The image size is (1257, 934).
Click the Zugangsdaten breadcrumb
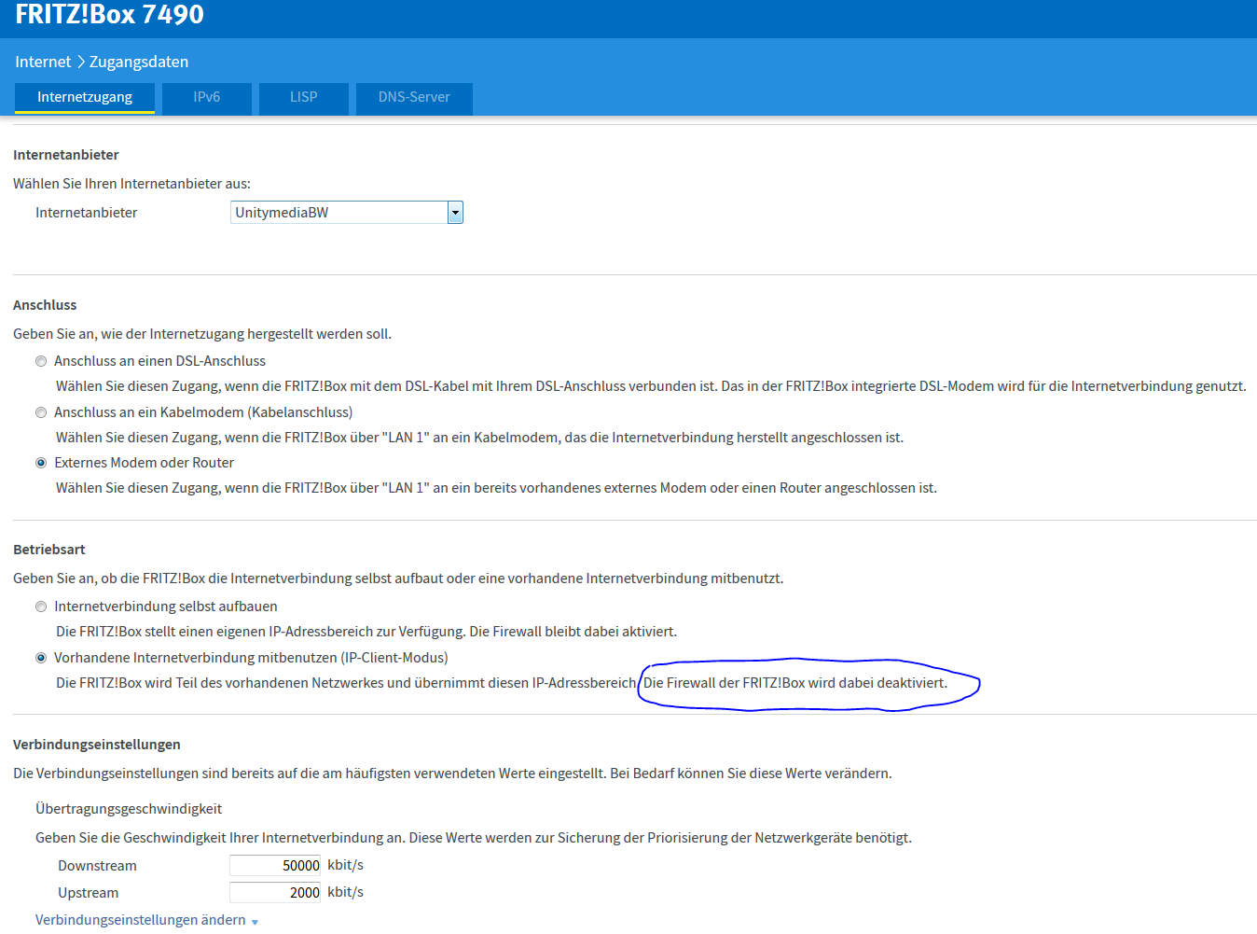click(x=139, y=62)
